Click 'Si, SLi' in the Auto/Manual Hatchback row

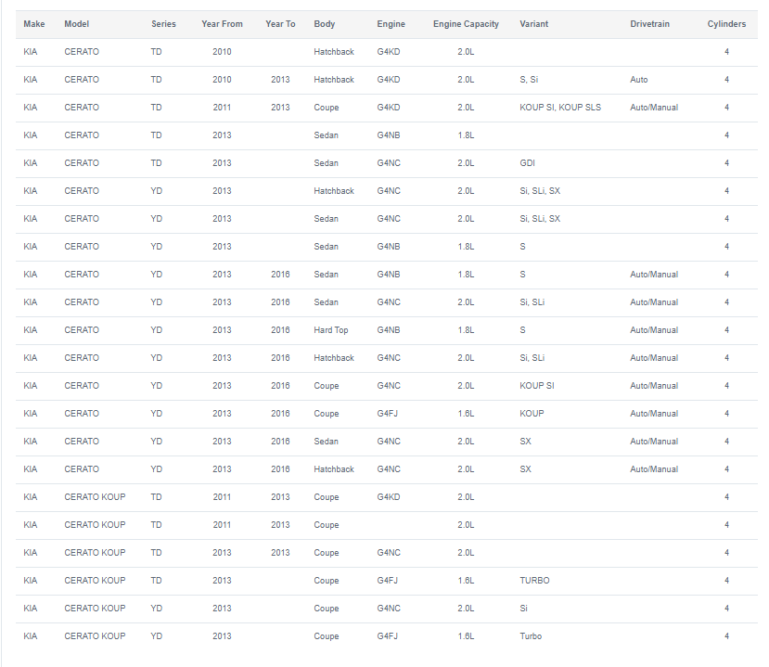532,357
